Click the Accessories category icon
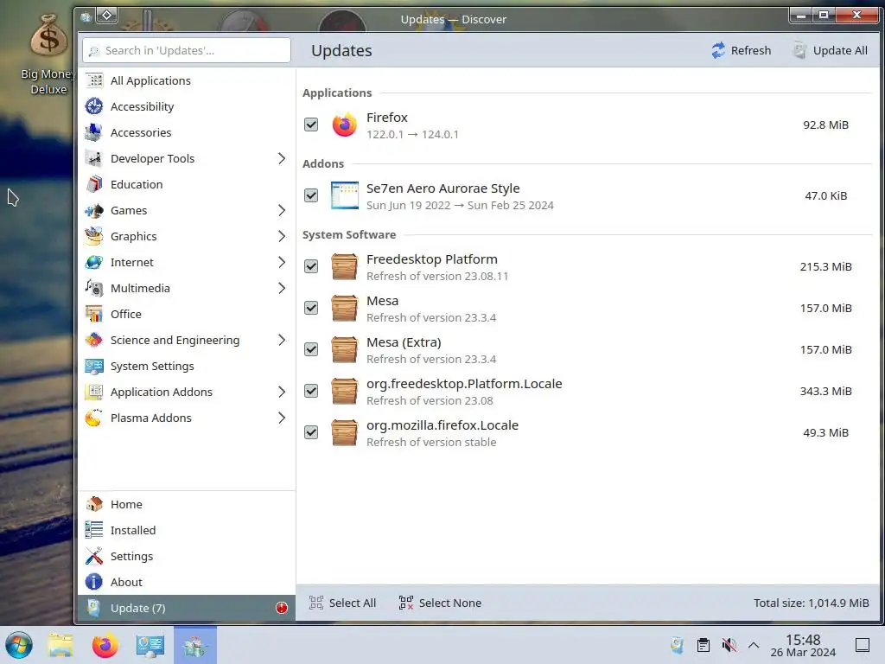Screen dimensions: 885x664 [x=94, y=132]
